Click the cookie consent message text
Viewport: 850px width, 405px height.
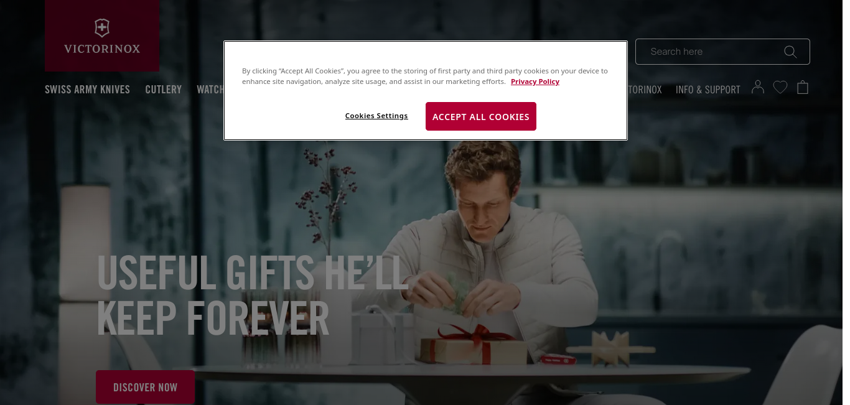425,76
